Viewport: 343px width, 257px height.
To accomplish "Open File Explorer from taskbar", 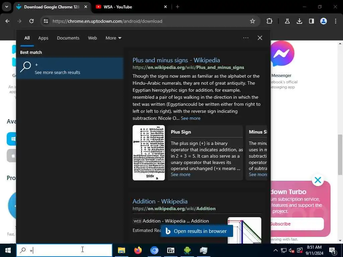I will (x=121, y=250).
